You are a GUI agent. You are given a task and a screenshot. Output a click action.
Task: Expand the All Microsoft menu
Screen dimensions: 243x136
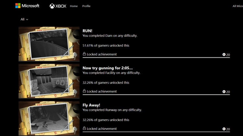coord(237,6)
